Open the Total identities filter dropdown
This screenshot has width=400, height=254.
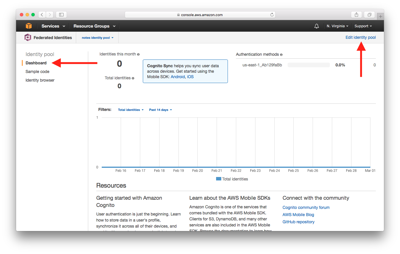coord(131,110)
